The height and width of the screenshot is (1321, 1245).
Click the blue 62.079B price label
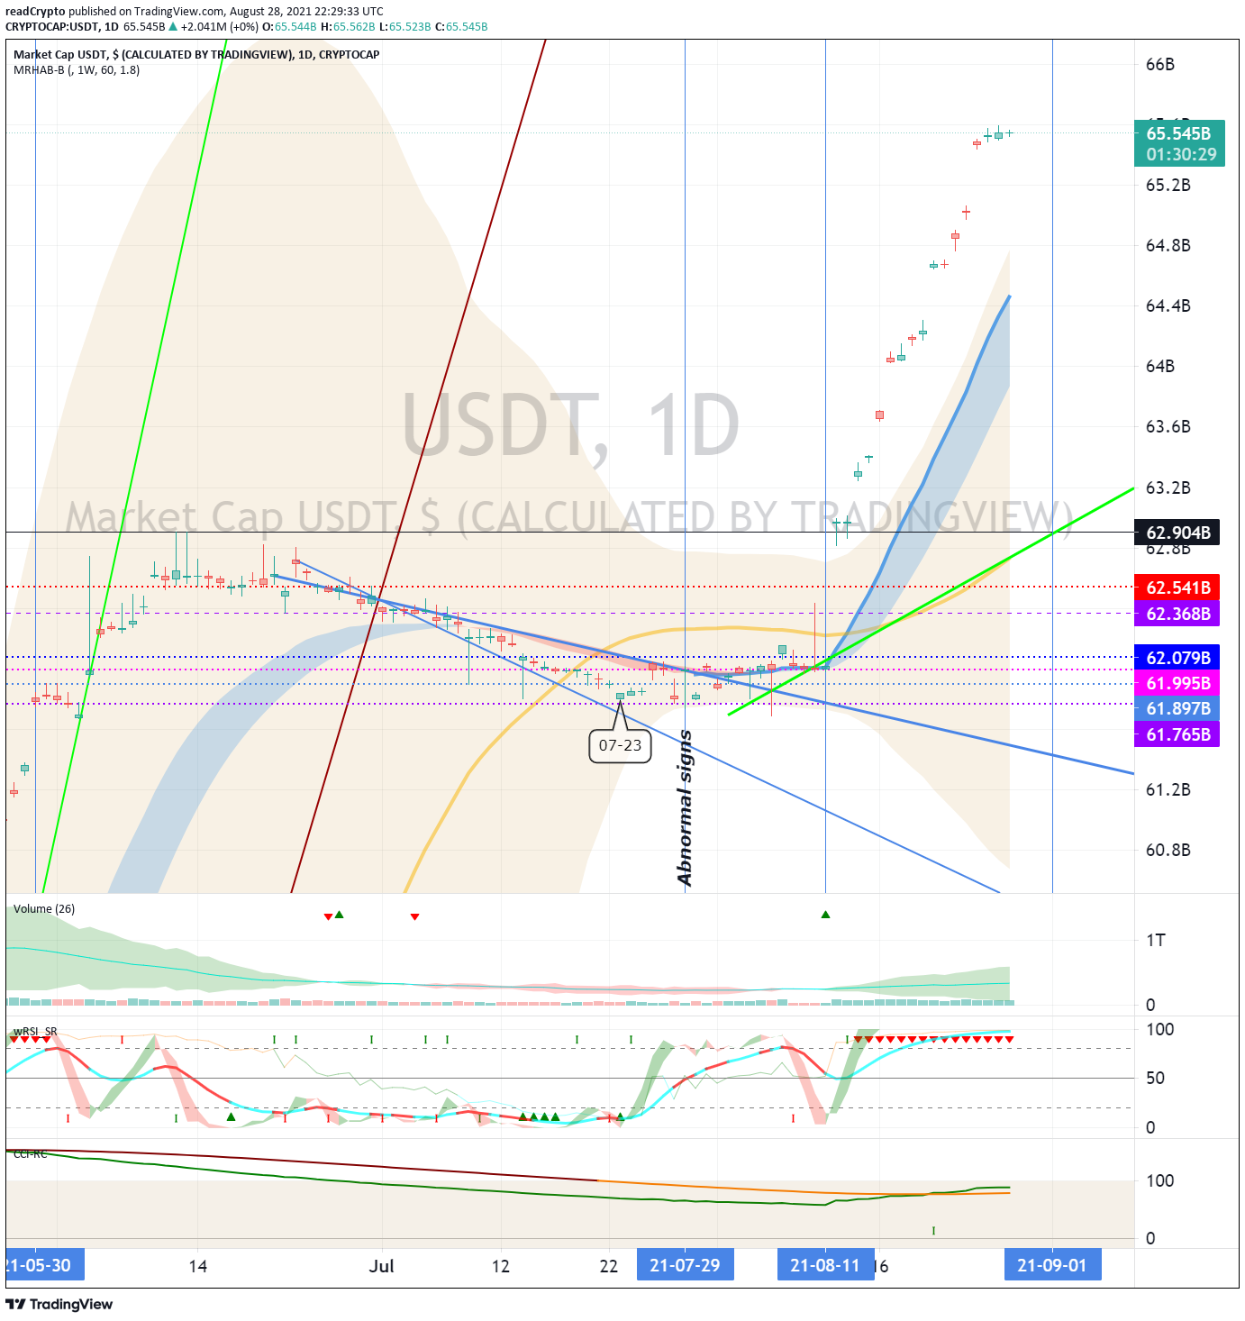point(1177,658)
